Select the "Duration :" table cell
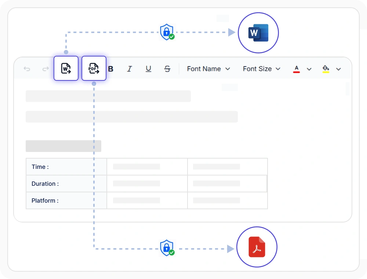 coord(66,184)
